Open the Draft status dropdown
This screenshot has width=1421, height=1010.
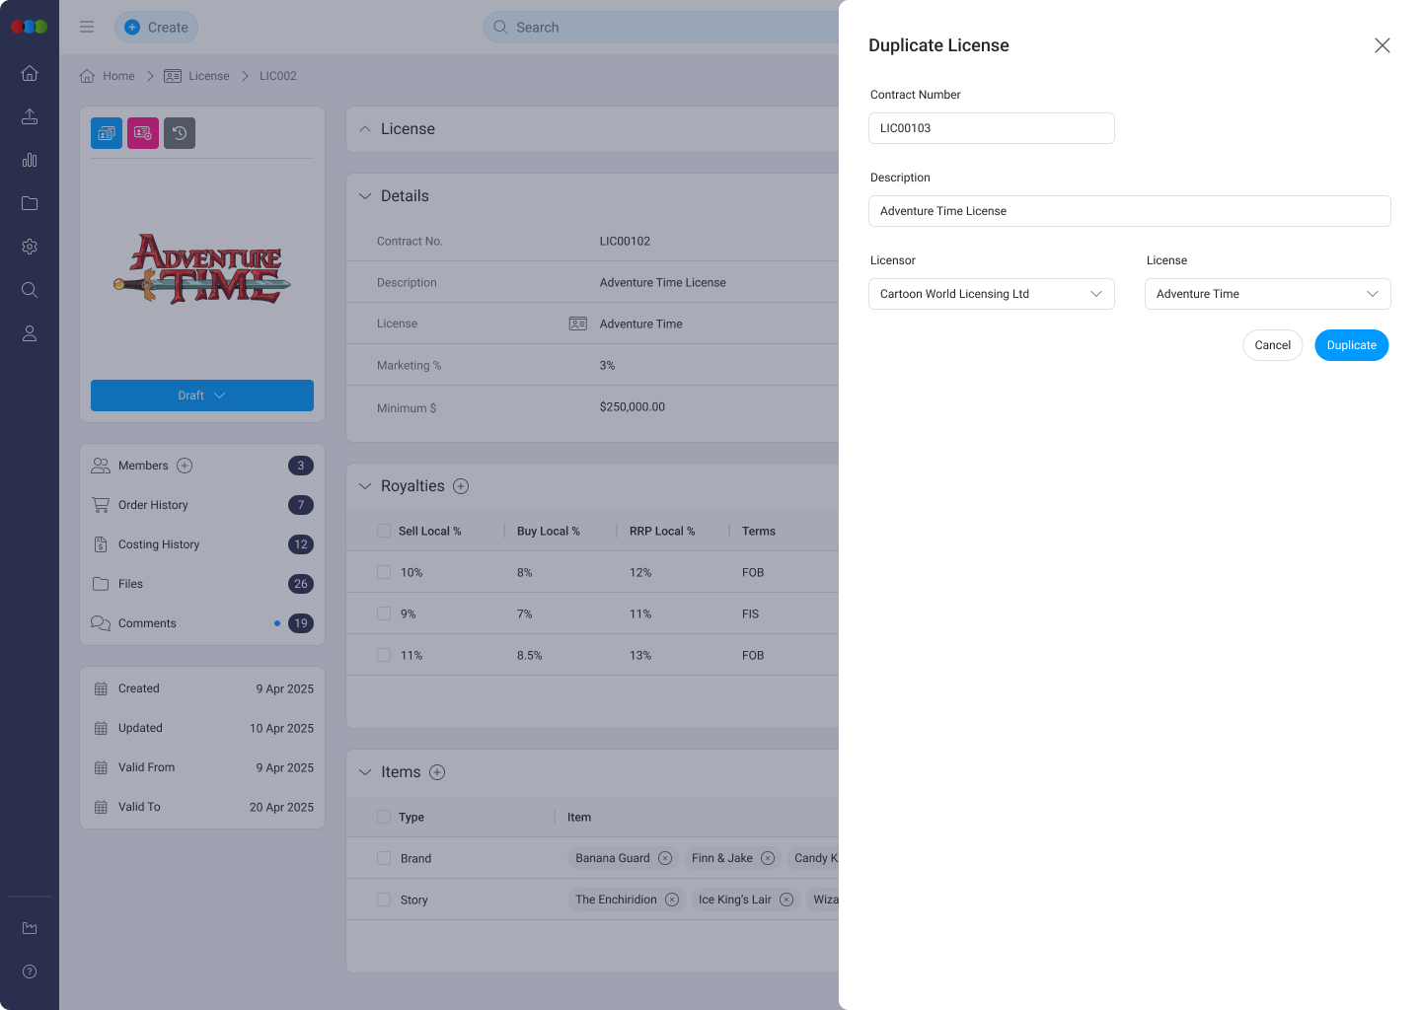click(x=202, y=396)
